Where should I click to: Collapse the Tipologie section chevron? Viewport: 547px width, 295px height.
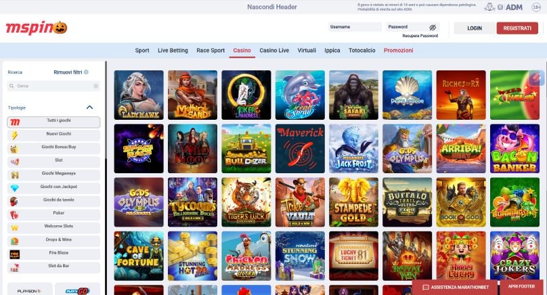(89, 107)
